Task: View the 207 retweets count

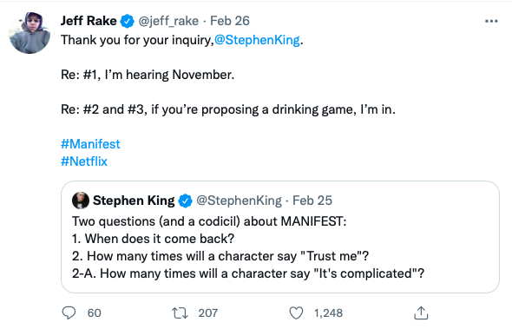Action: [x=208, y=313]
